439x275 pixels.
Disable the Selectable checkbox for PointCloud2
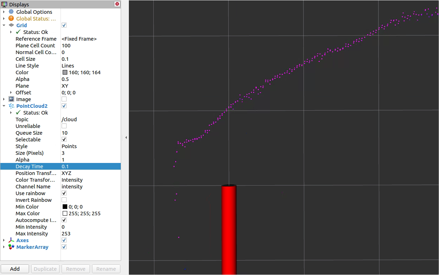64,139
